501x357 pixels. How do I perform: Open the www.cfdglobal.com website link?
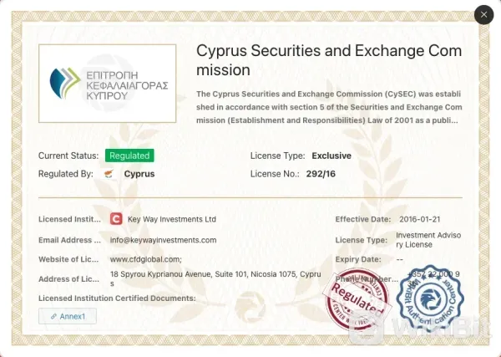coord(146,259)
